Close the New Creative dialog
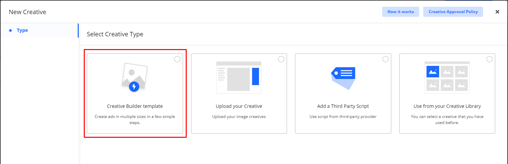This screenshot has width=508, height=164. click(x=497, y=12)
